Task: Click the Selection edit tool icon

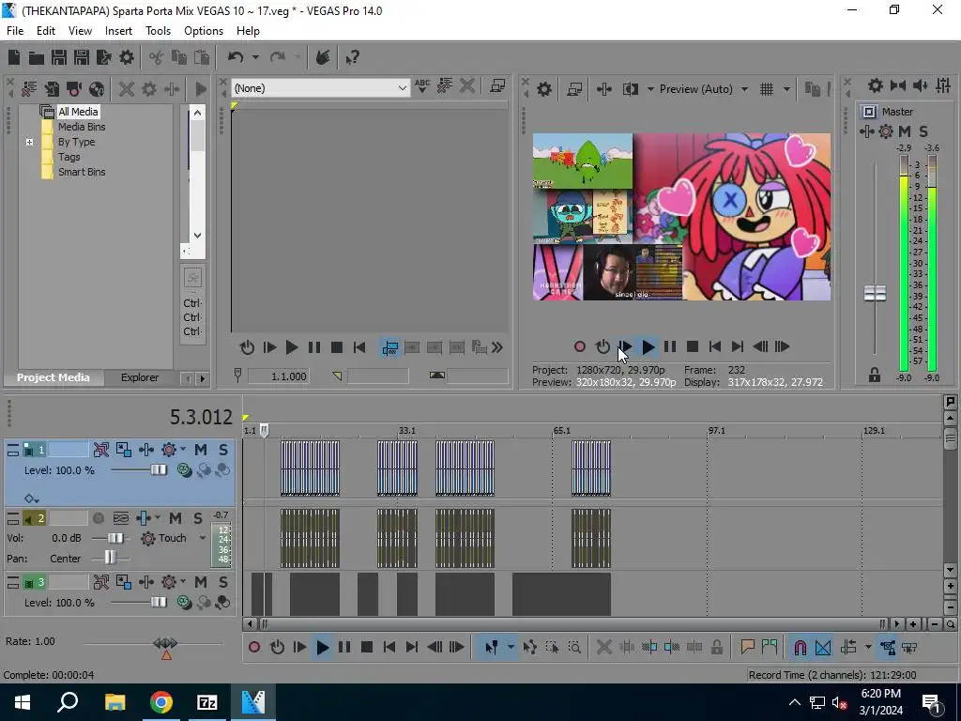Action: [x=552, y=647]
